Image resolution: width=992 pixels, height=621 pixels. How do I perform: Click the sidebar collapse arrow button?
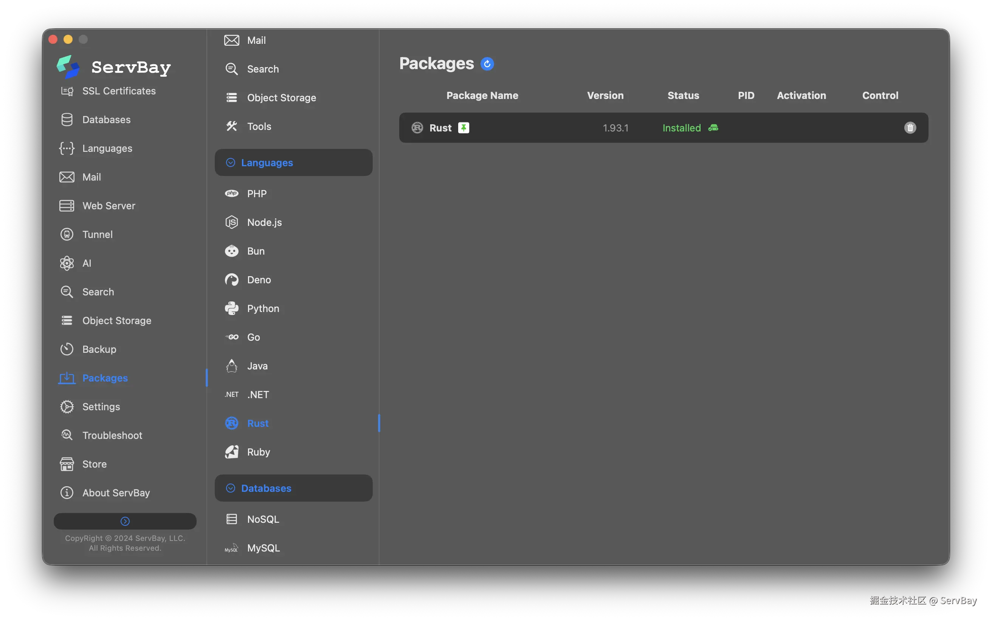[125, 521]
